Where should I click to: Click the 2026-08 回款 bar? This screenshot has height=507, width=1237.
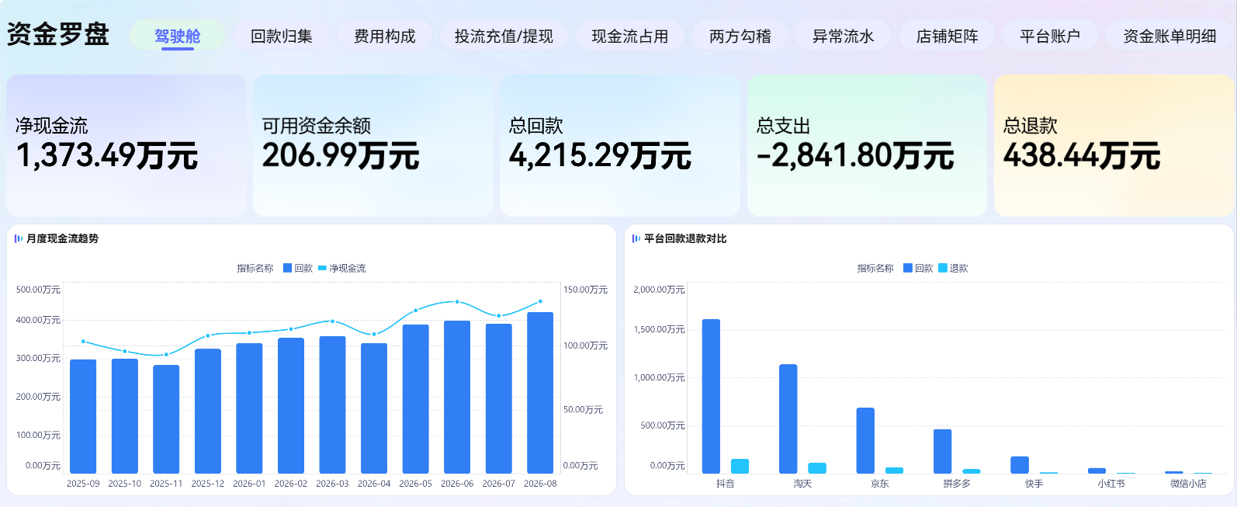click(x=540, y=393)
